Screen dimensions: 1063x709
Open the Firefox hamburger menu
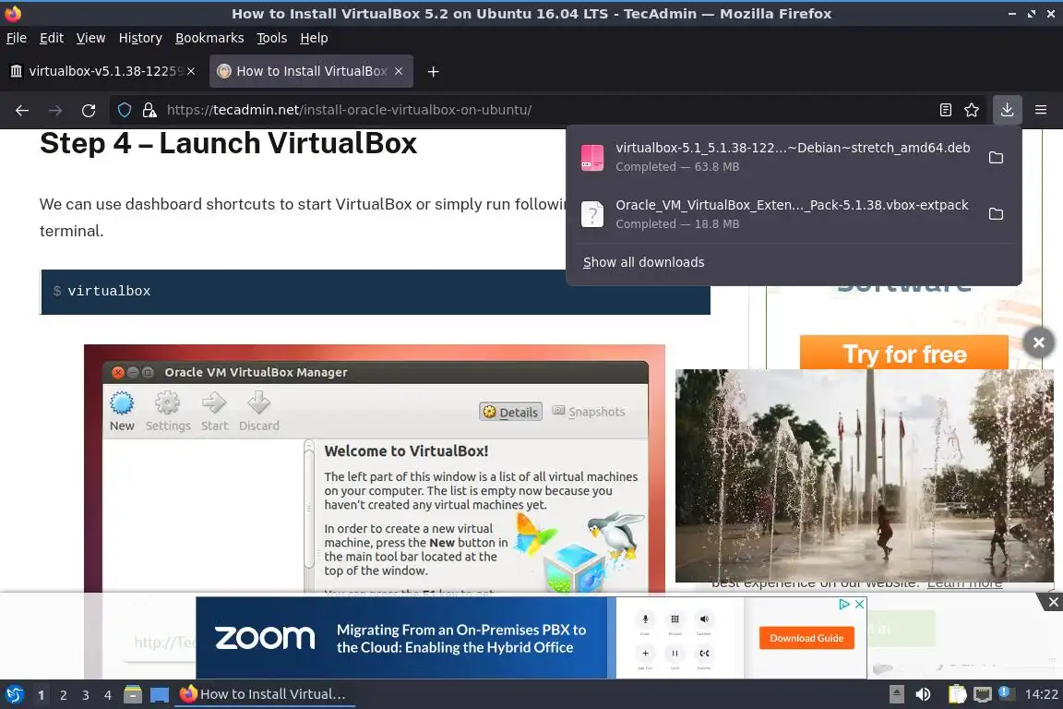coord(1041,110)
